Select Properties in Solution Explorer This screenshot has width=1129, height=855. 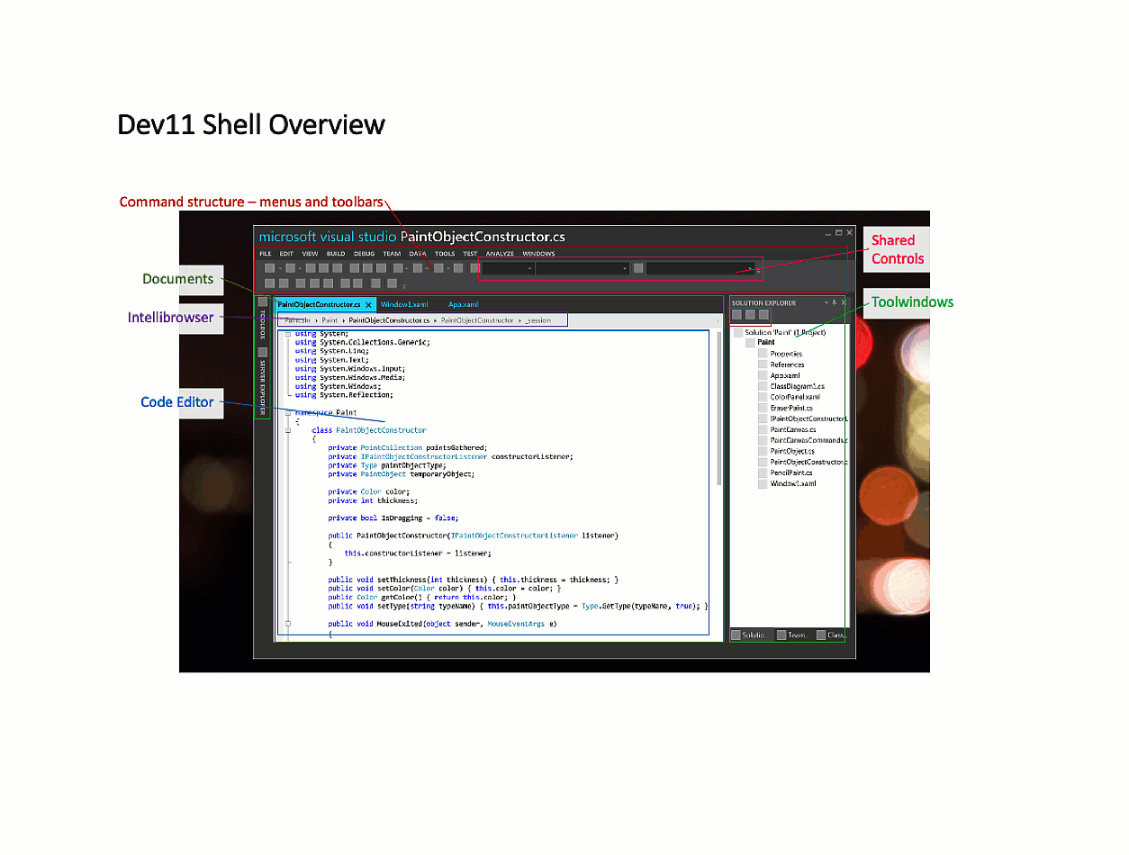coord(780,355)
